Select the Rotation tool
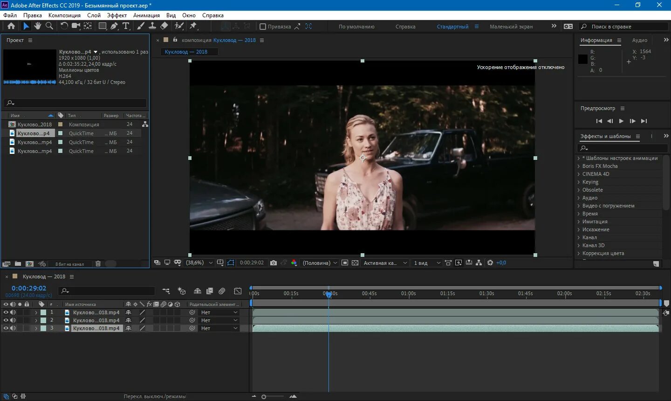The image size is (671, 401). 64,26
